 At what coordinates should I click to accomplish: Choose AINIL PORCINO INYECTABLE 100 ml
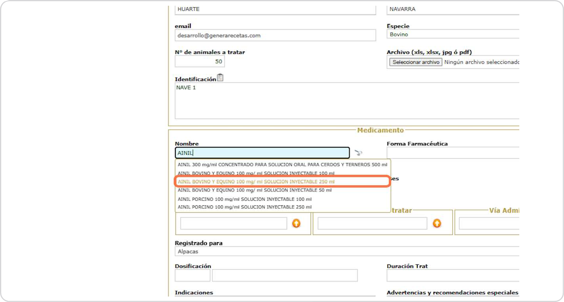[245, 199]
